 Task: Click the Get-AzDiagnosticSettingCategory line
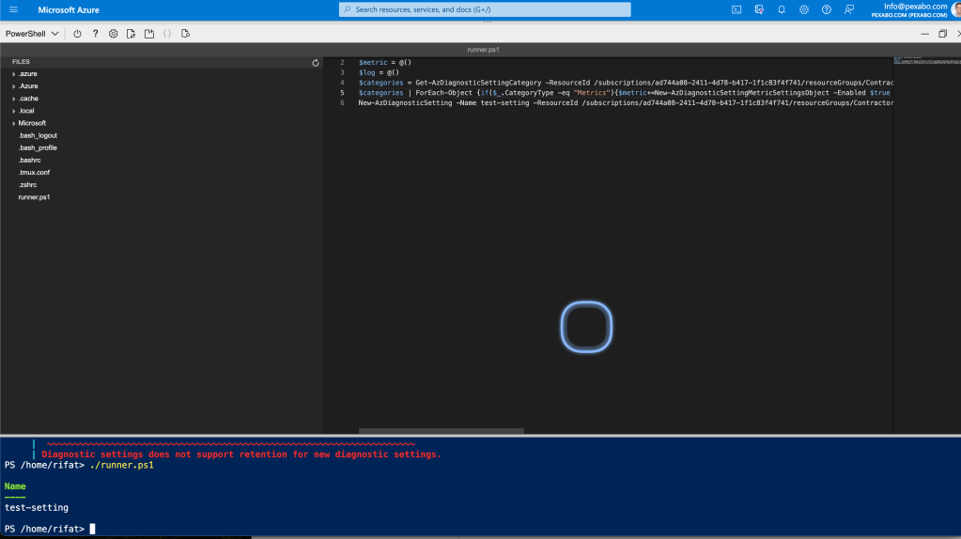tap(626, 83)
